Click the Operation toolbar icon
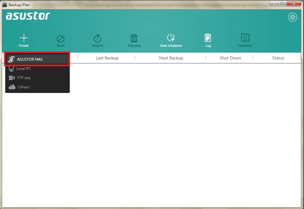304x209 pixels. pyautogui.click(x=245, y=38)
